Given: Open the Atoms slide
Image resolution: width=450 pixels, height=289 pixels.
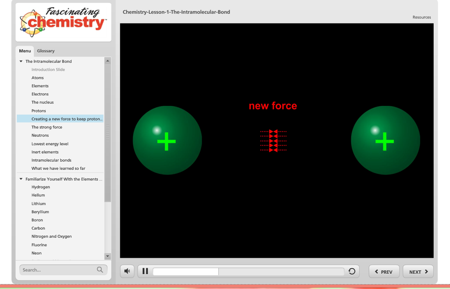Looking at the screenshot, I should click(38, 78).
